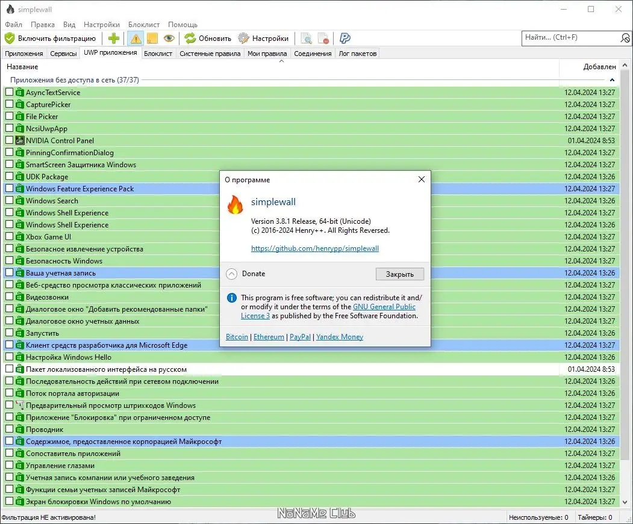Click the store icon beside Видеозвонки
Viewport: 633px width, 524px height.
pyautogui.click(x=19, y=297)
